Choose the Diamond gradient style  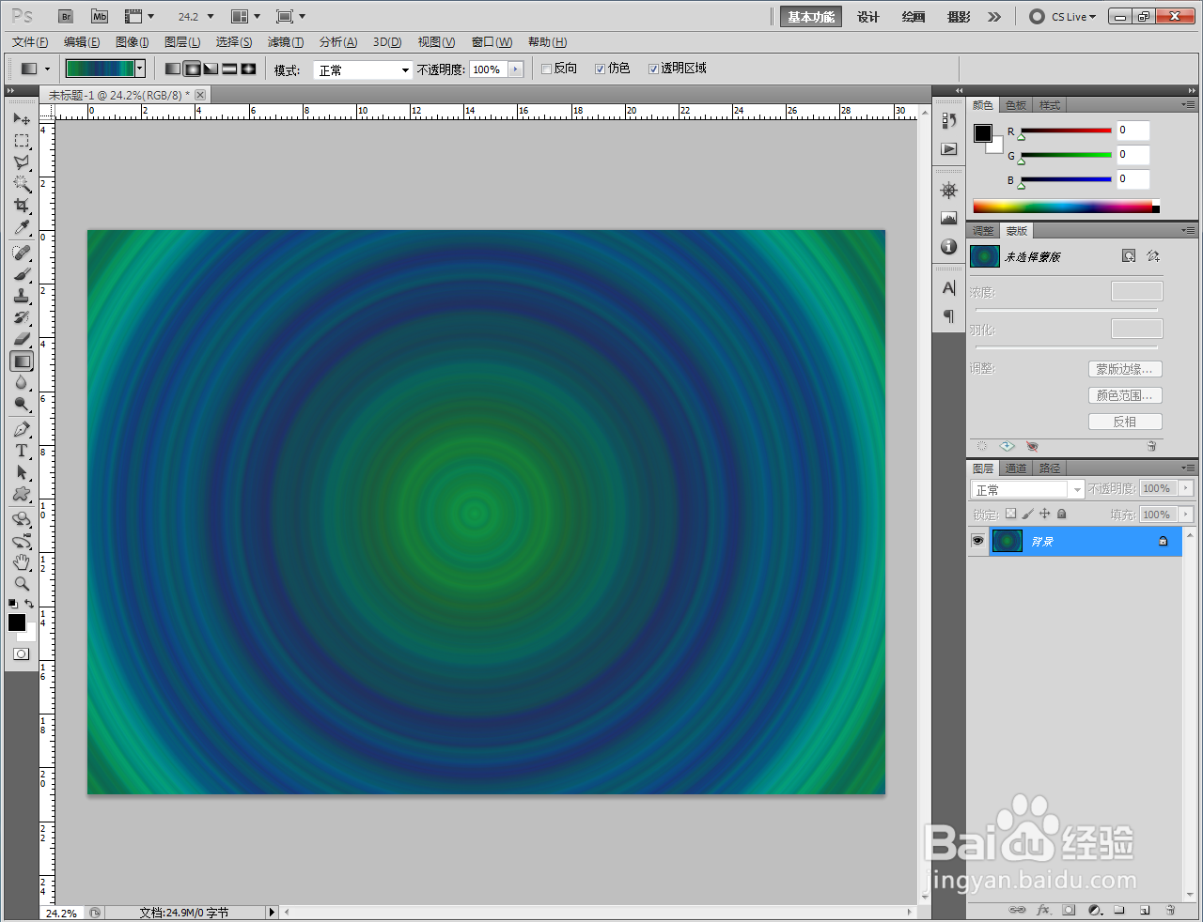248,69
